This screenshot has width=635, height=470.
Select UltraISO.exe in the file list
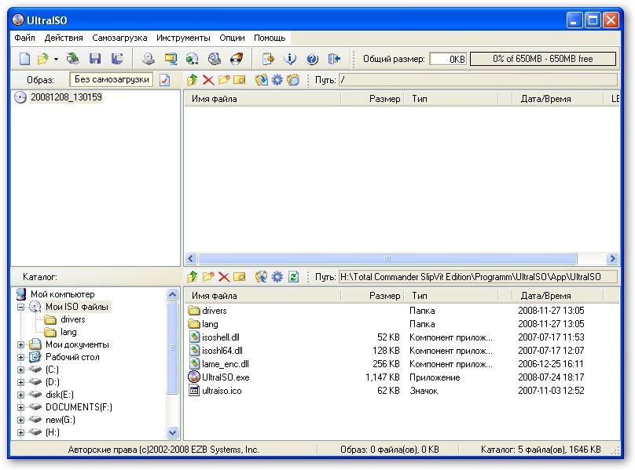coord(226,377)
